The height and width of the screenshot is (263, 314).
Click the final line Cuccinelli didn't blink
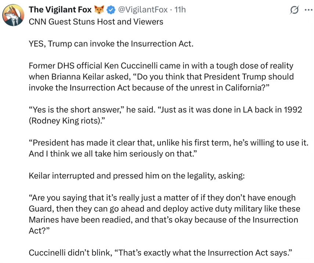(160, 253)
